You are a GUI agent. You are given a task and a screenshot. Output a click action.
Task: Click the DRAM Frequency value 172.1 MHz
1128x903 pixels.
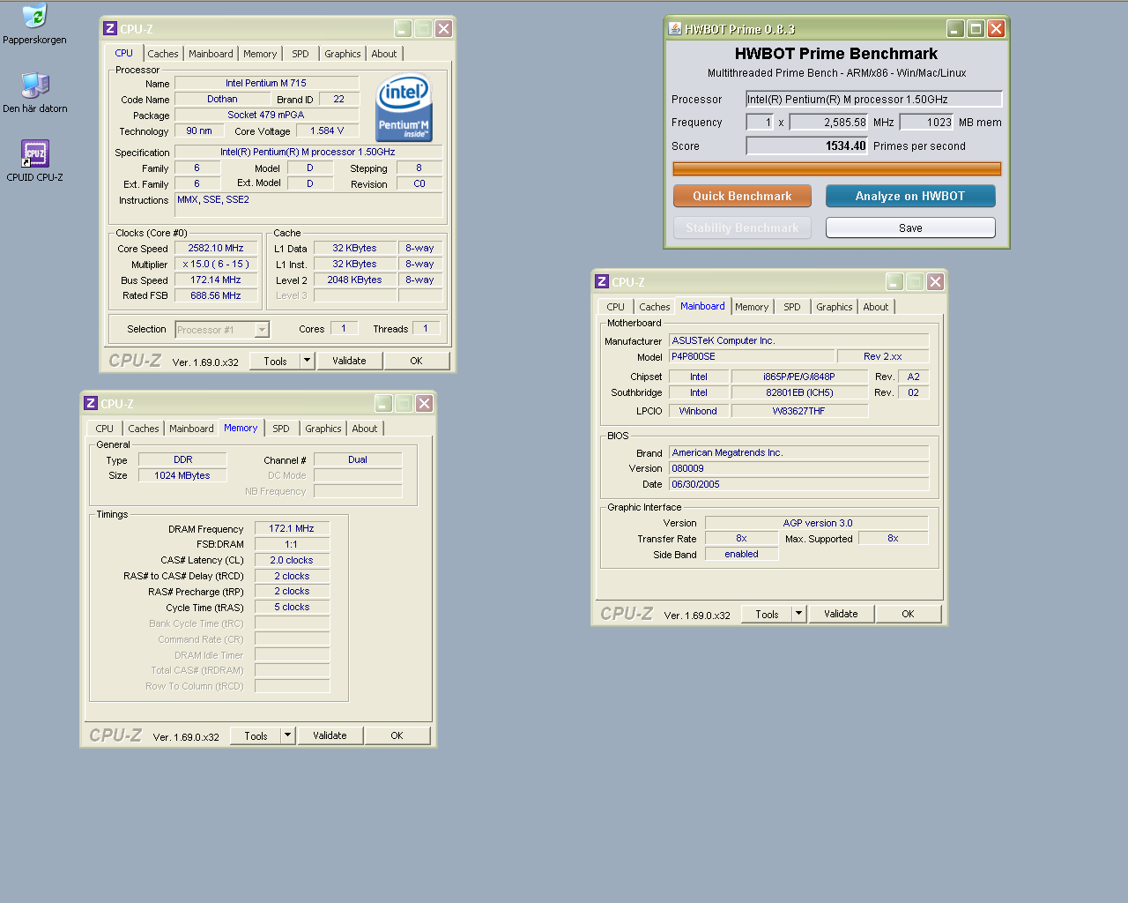292,529
